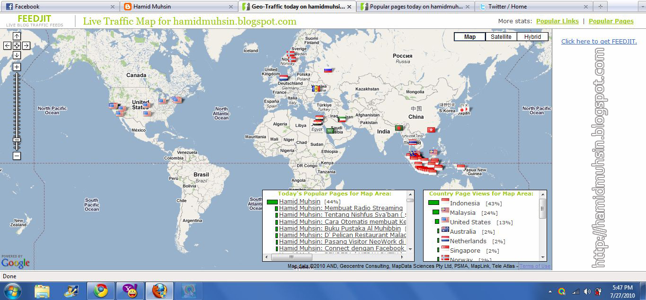
Task: Click the Bangladesh flag marker on the map
Action: tap(399, 128)
